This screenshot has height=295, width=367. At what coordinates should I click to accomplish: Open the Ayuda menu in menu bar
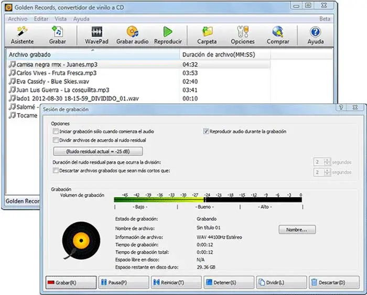point(81,19)
